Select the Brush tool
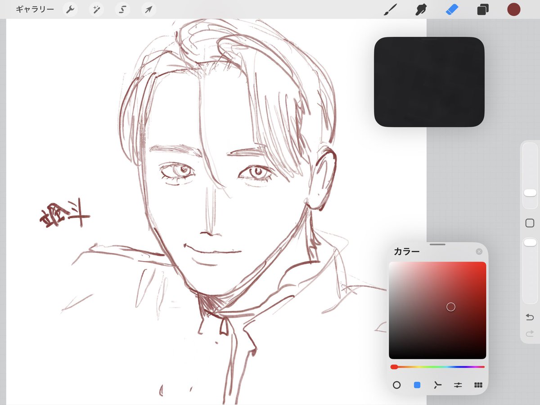Image resolution: width=540 pixels, height=405 pixels. click(390, 9)
